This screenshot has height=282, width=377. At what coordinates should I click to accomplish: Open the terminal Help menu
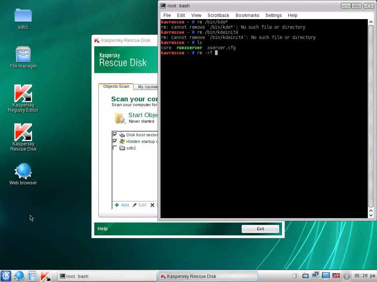[292, 15]
